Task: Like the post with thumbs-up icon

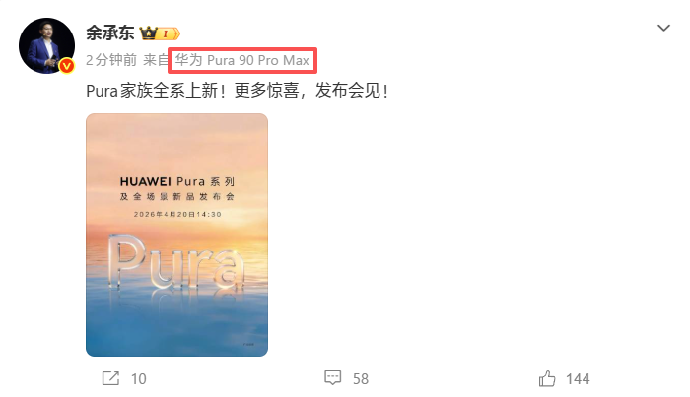Action: [547, 378]
